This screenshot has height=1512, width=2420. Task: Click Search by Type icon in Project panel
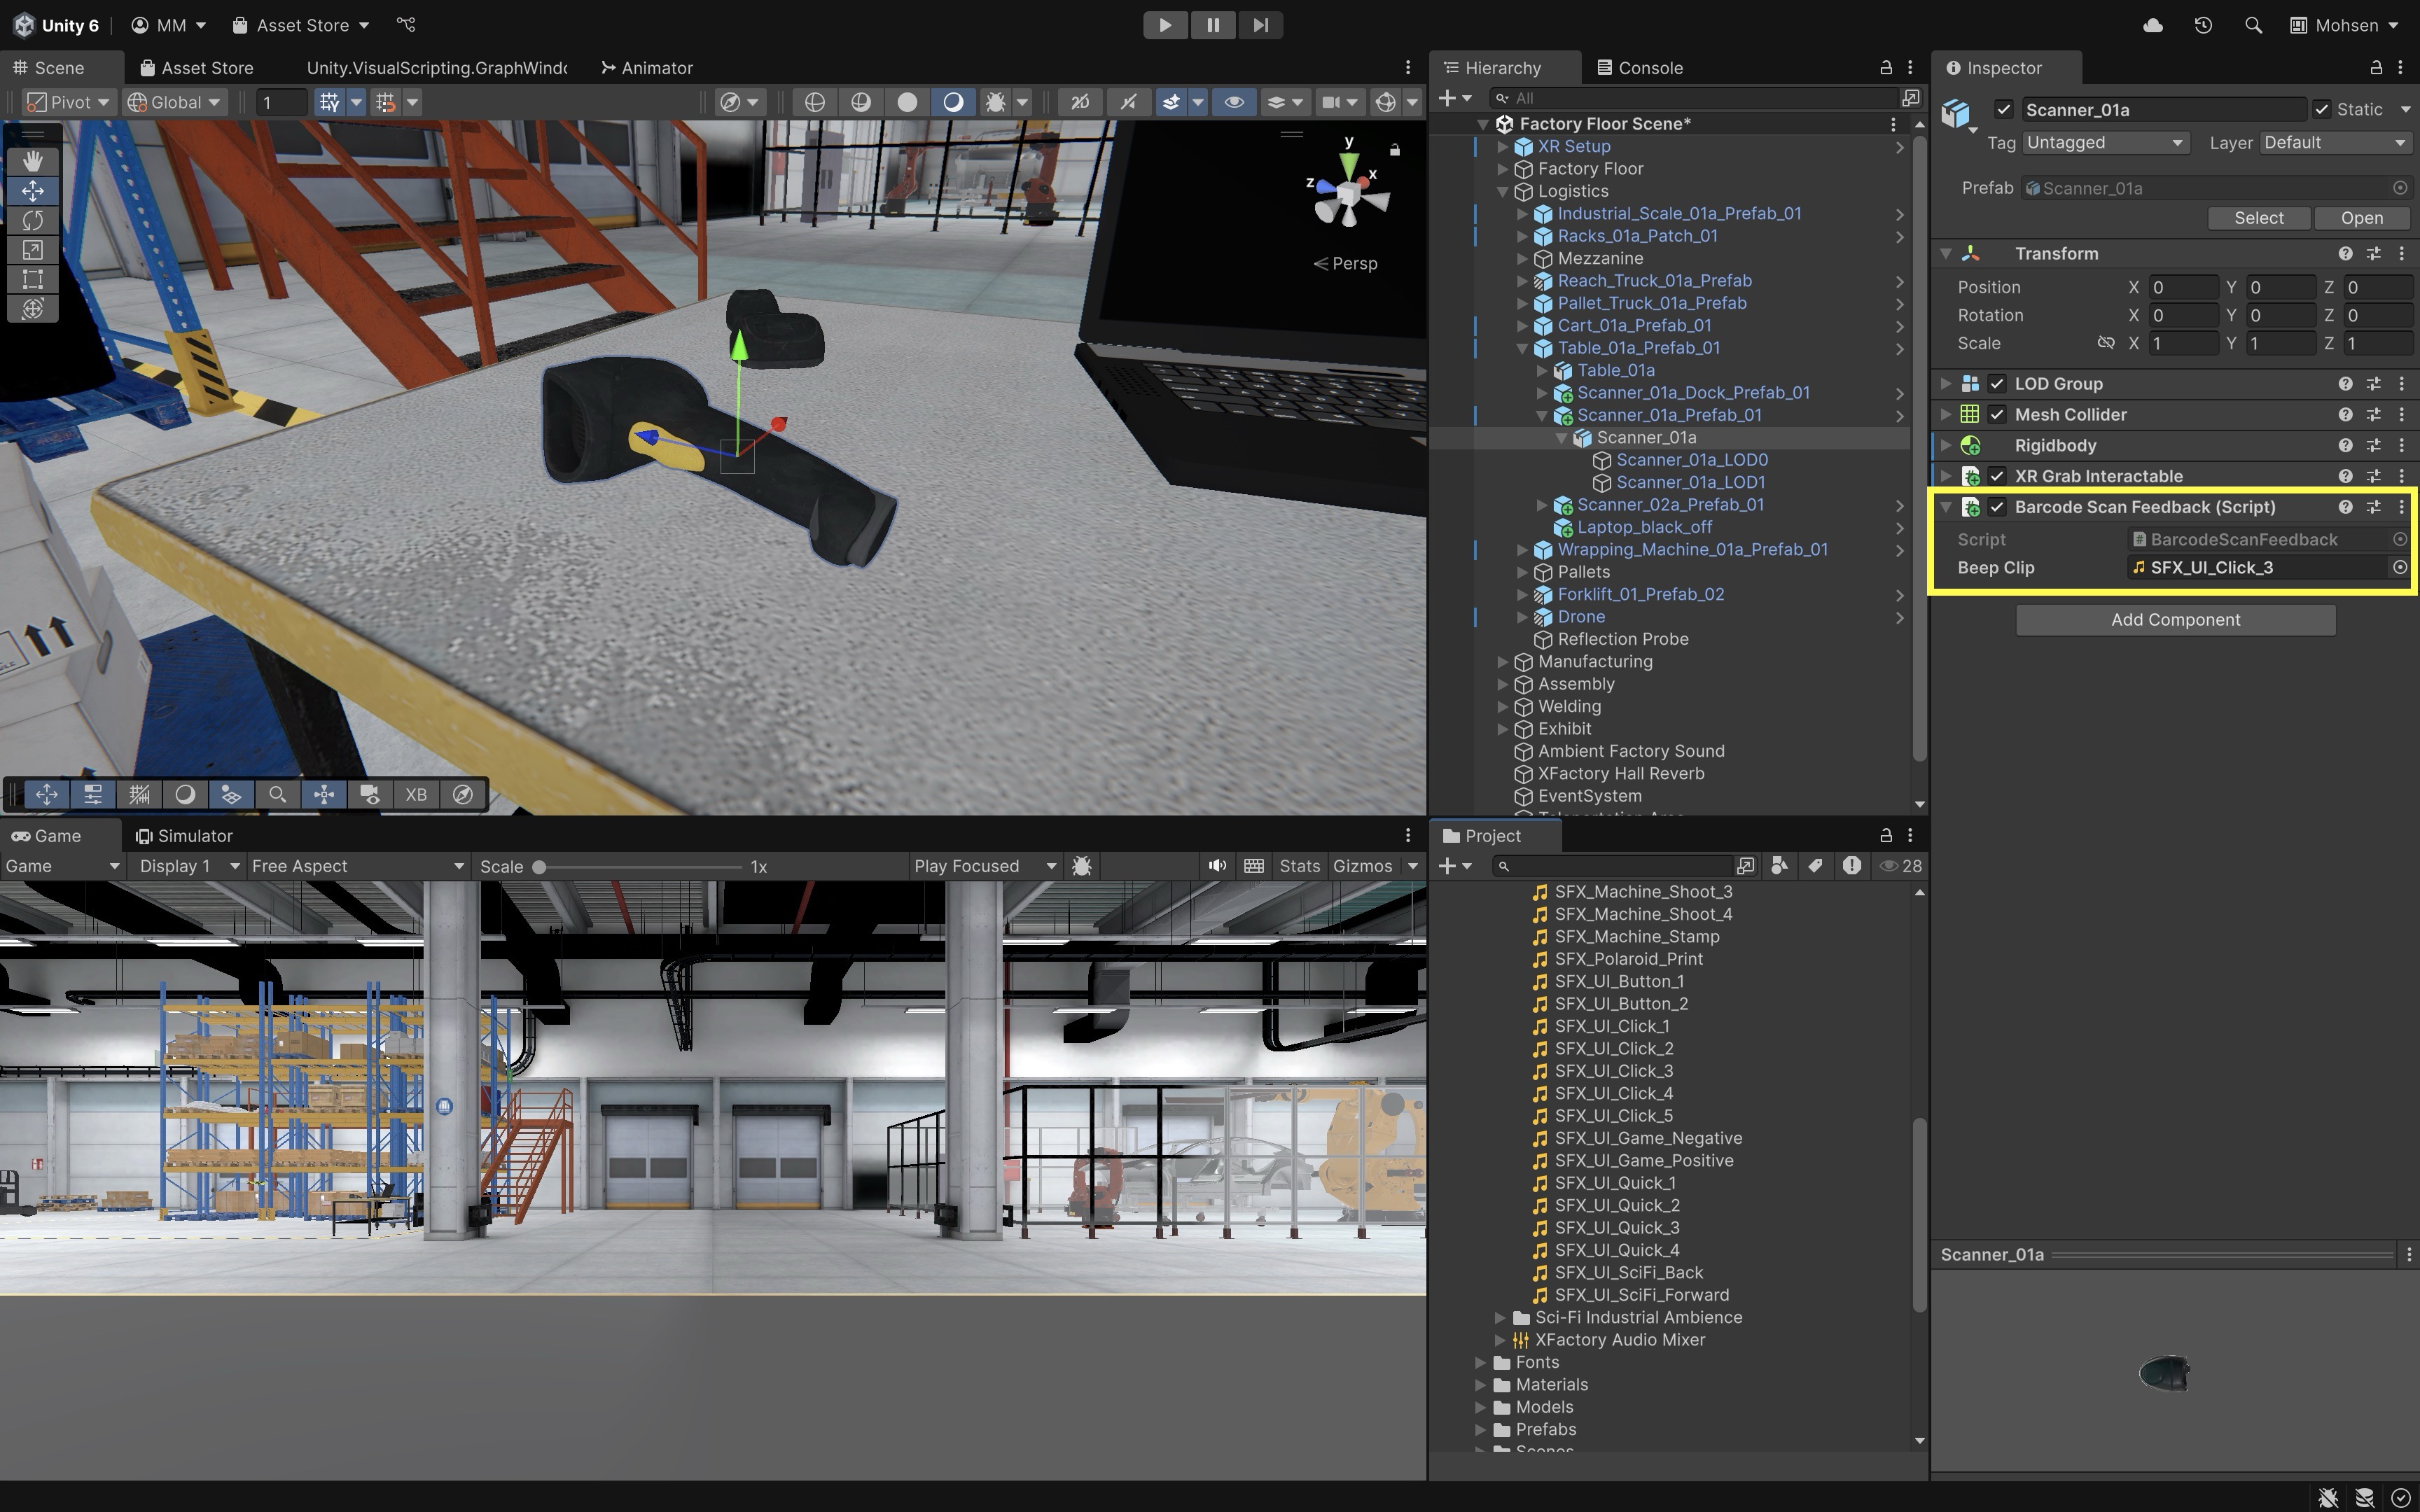tap(1779, 866)
